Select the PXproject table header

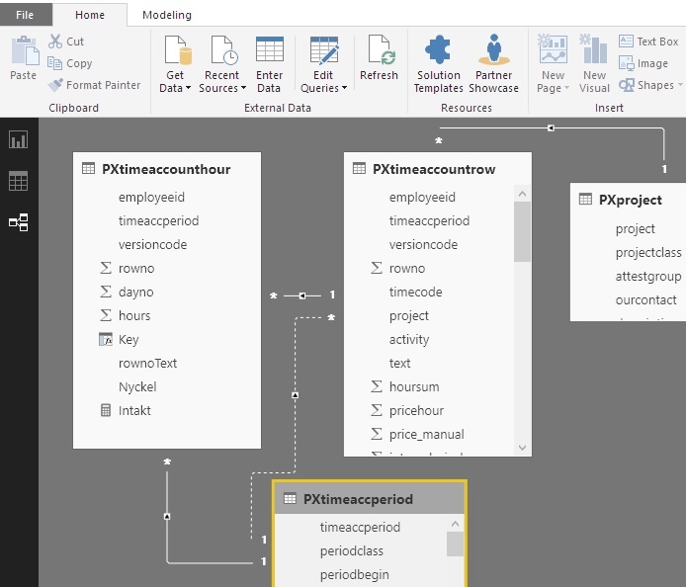pos(629,200)
